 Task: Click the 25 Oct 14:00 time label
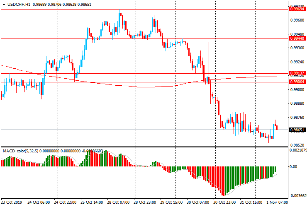[x=92, y=202]
